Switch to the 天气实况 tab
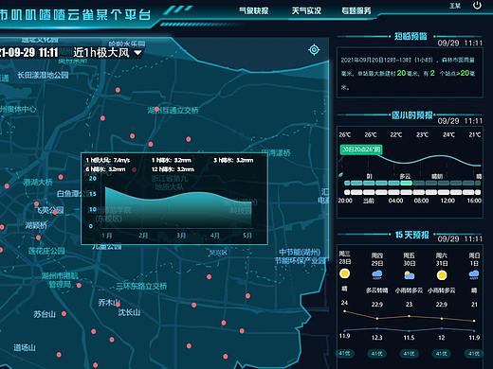The height and width of the screenshot is (369, 493). coord(306,10)
